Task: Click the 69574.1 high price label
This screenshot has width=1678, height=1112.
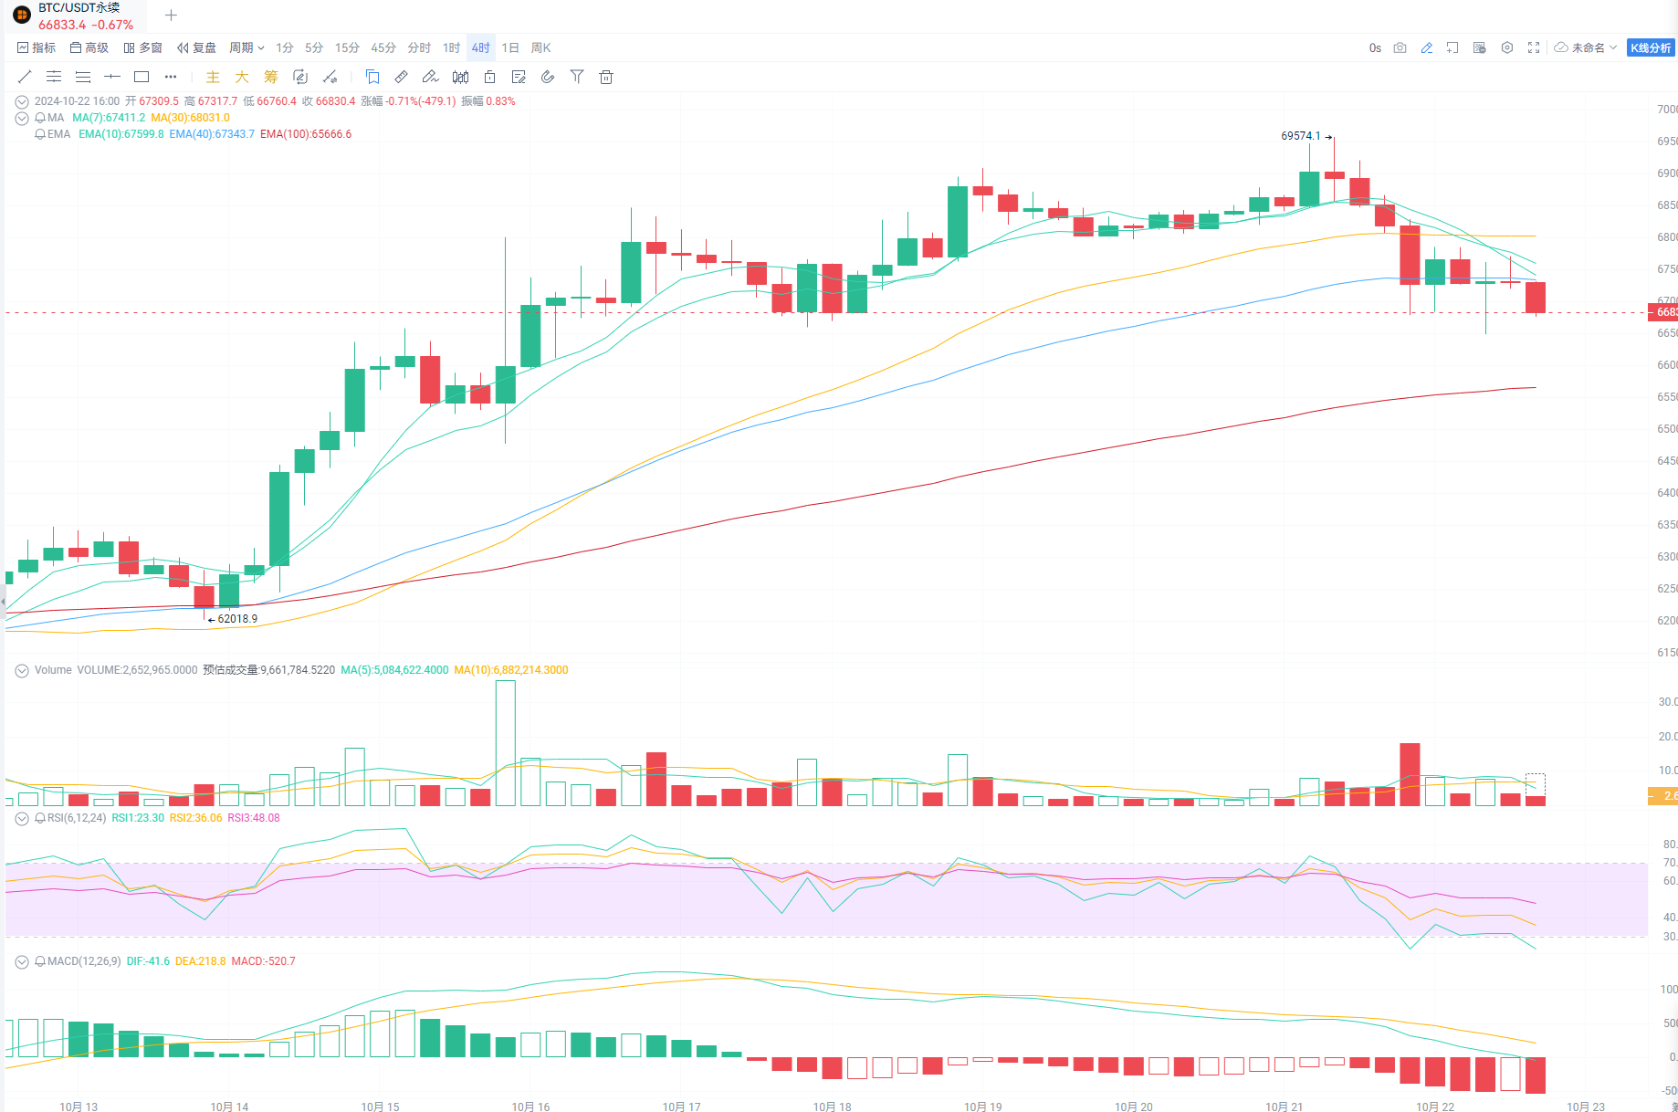Action: 1301,136
